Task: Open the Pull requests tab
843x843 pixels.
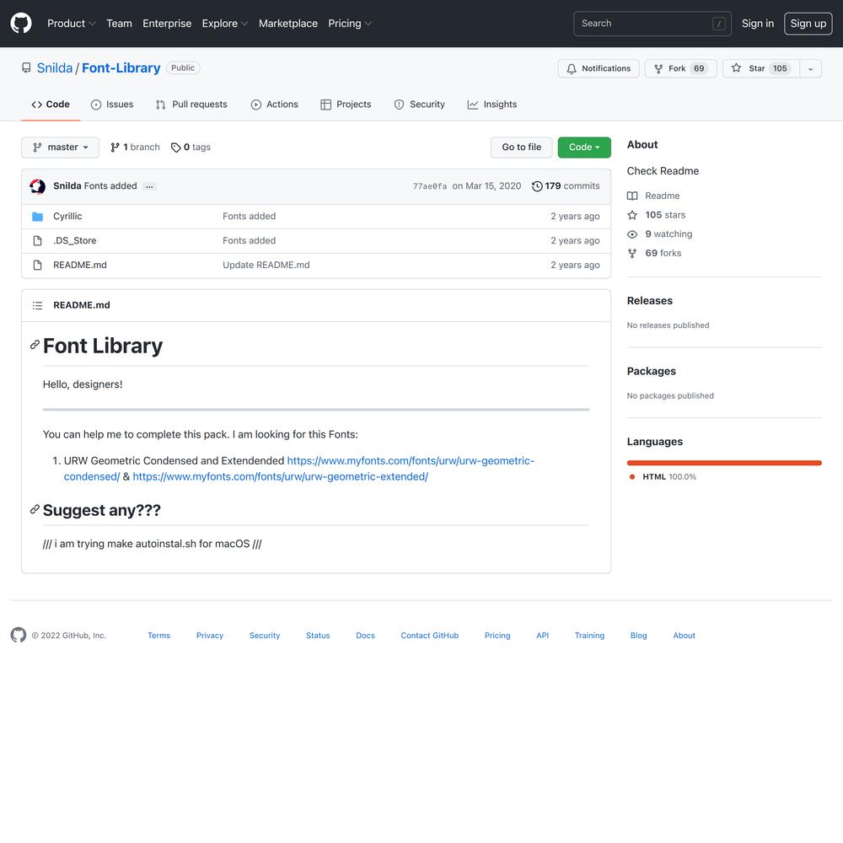Action: pos(191,105)
